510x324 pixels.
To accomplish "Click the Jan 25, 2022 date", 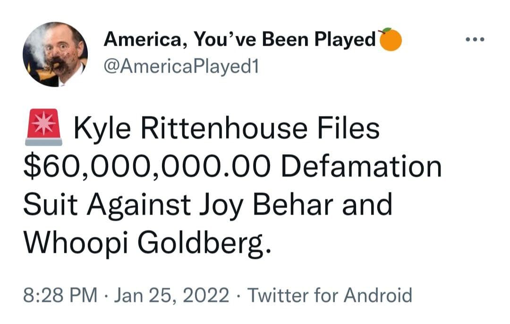I will (x=171, y=296).
